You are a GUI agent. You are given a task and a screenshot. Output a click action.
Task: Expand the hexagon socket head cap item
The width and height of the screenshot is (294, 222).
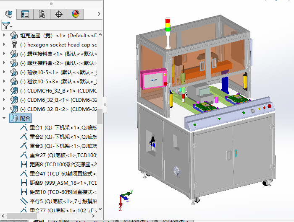pos(4,44)
